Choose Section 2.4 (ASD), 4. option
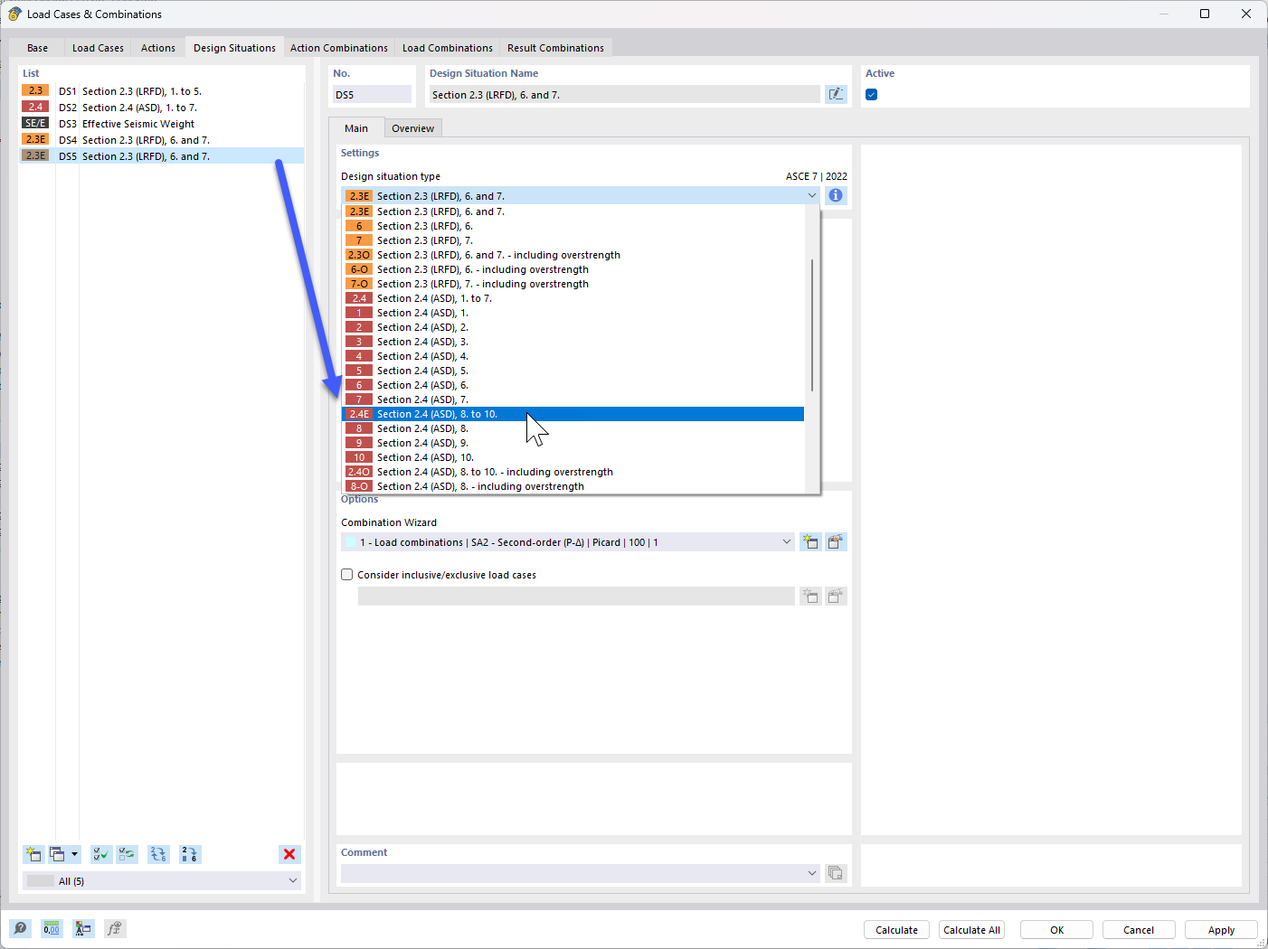Screen dimensions: 1268x949 point(573,356)
